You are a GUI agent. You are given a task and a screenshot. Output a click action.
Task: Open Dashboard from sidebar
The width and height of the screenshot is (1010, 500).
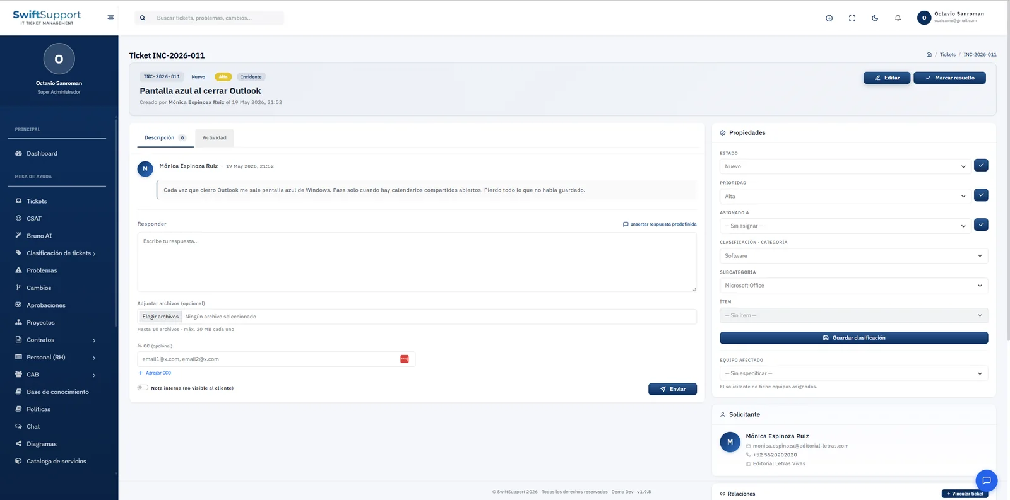[42, 154]
